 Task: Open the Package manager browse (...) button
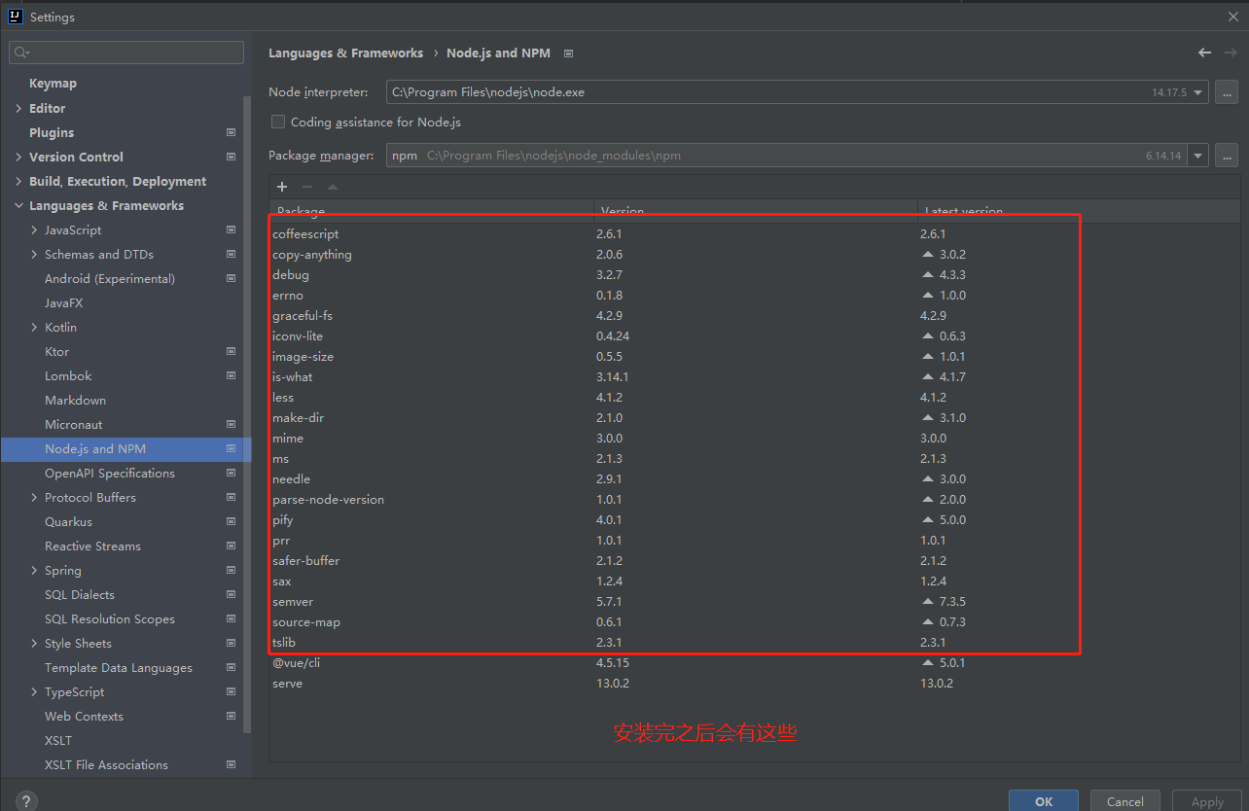[x=1227, y=155]
